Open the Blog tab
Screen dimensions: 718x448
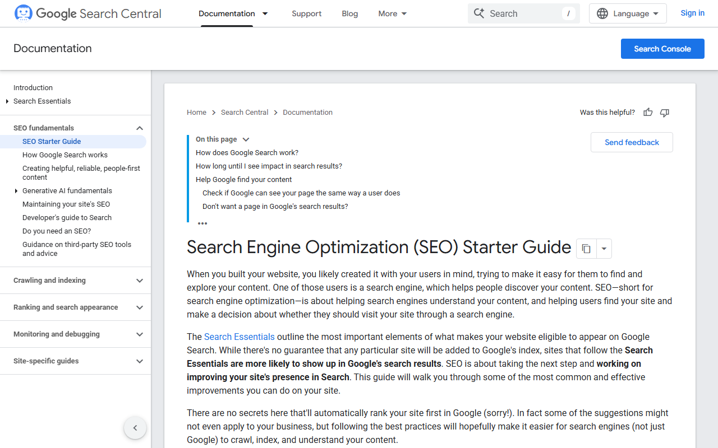[350, 13]
